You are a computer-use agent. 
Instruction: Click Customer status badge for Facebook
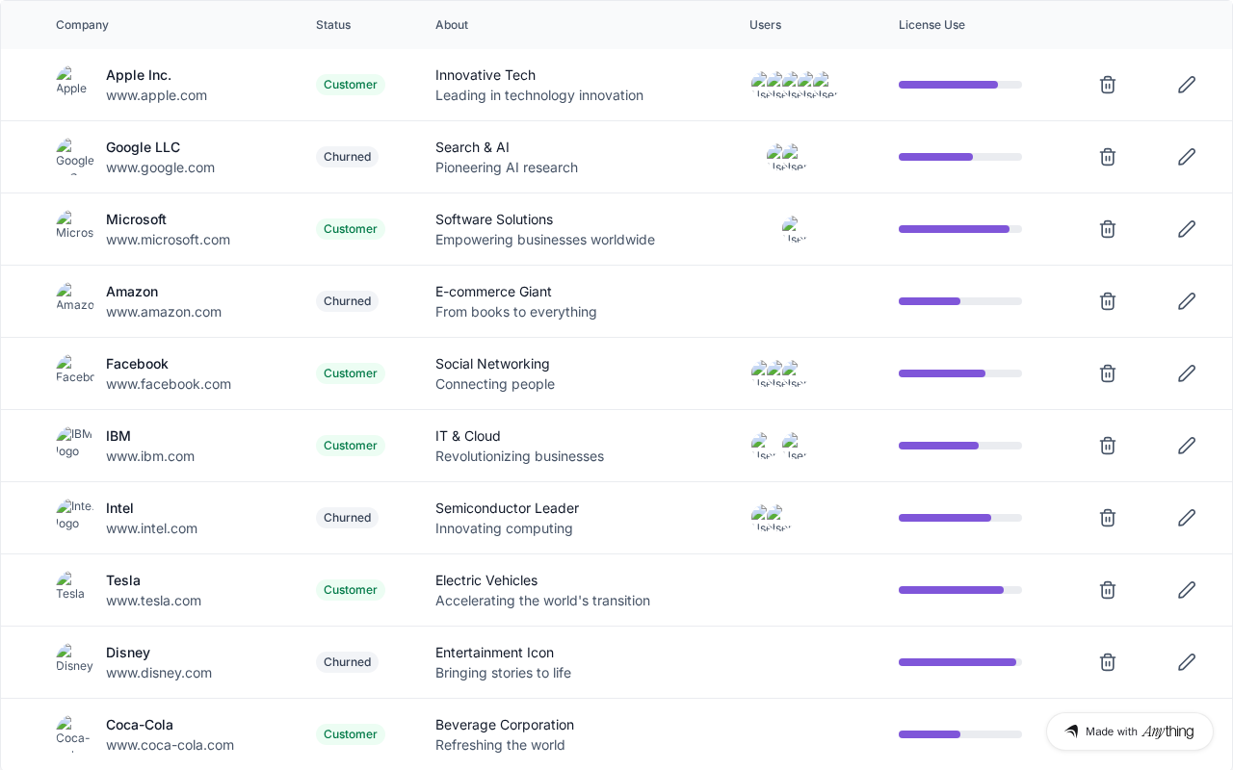pos(350,373)
